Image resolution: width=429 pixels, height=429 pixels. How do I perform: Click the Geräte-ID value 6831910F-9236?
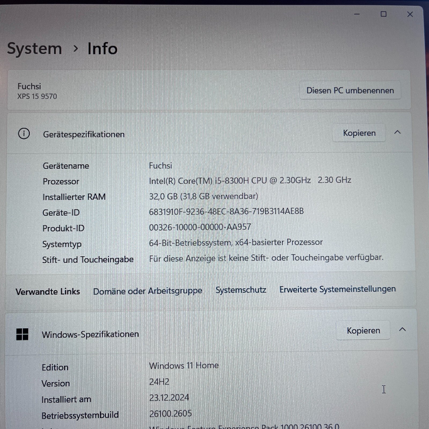coord(226,212)
